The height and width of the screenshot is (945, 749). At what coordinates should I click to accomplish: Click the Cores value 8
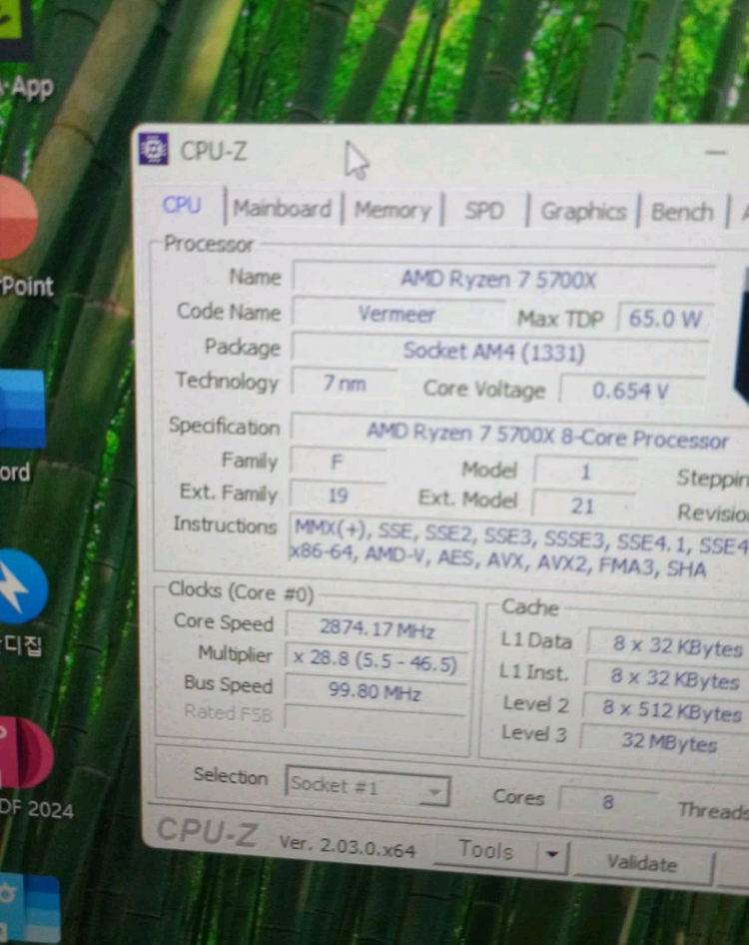point(607,801)
